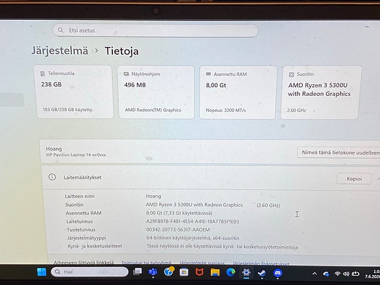Show hidden tray icons chevron
The width and height of the screenshot is (380, 285).
pyautogui.click(x=315, y=274)
